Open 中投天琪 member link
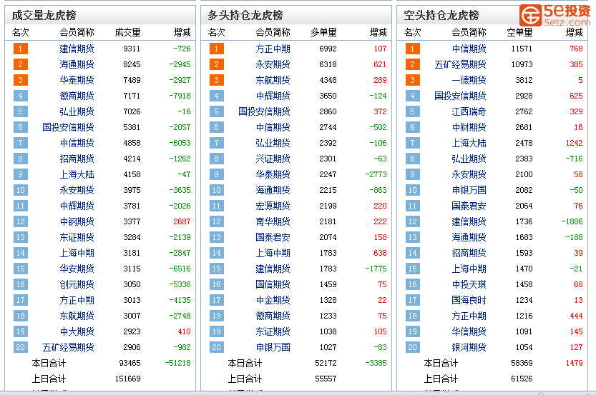Screen dimensions: 596x395 click(x=469, y=284)
